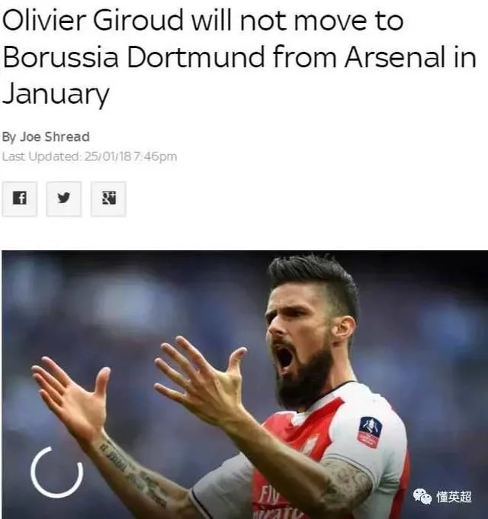488x519 pixels.
Task: Click the word "January" in the headline
Action: pos(56,94)
